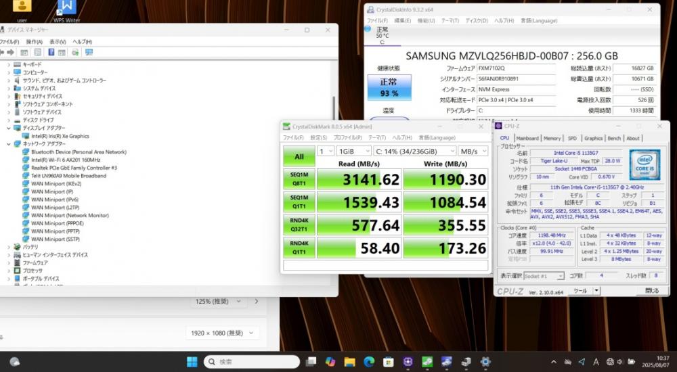Click the green All button in CrystalDiskMark
The height and width of the screenshot is (372, 677).
(x=299, y=157)
